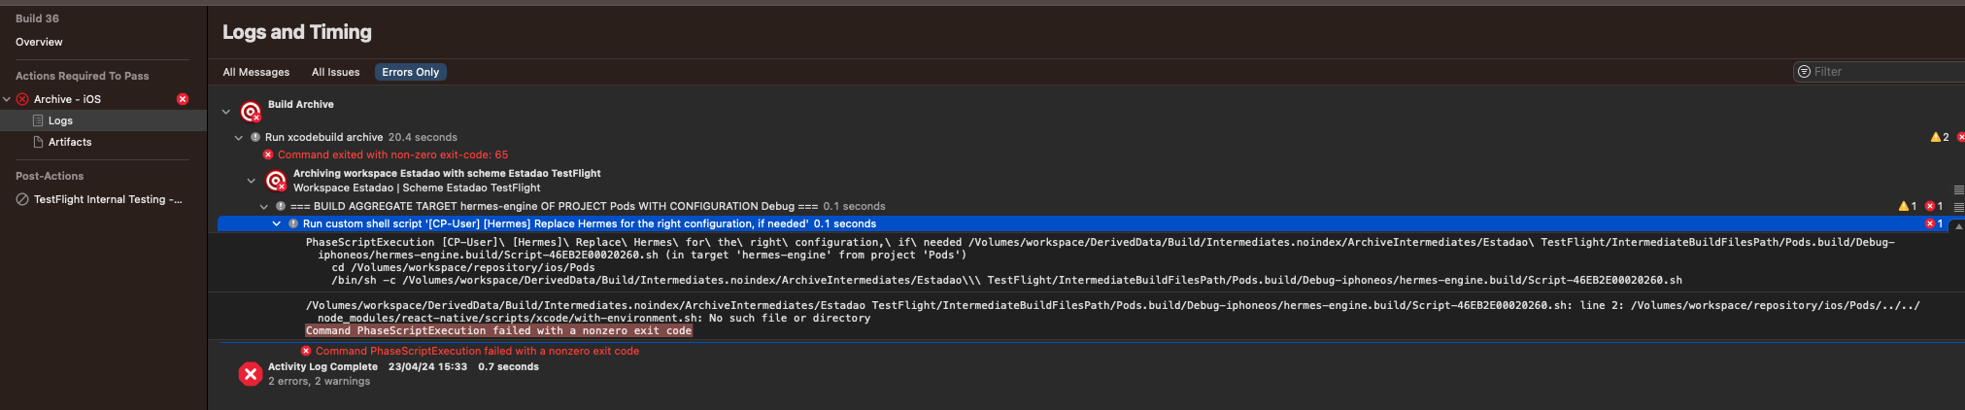Open the build Overview in the sidebar
The height and width of the screenshot is (410, 1965).
[x=39, y=42]
